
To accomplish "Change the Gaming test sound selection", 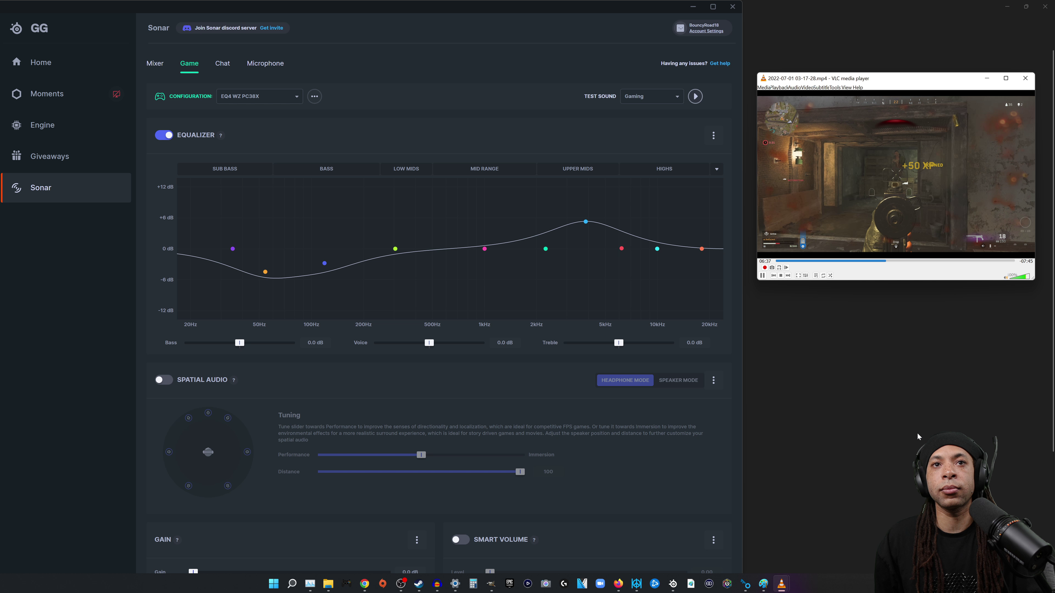I will tap(651, 96).
